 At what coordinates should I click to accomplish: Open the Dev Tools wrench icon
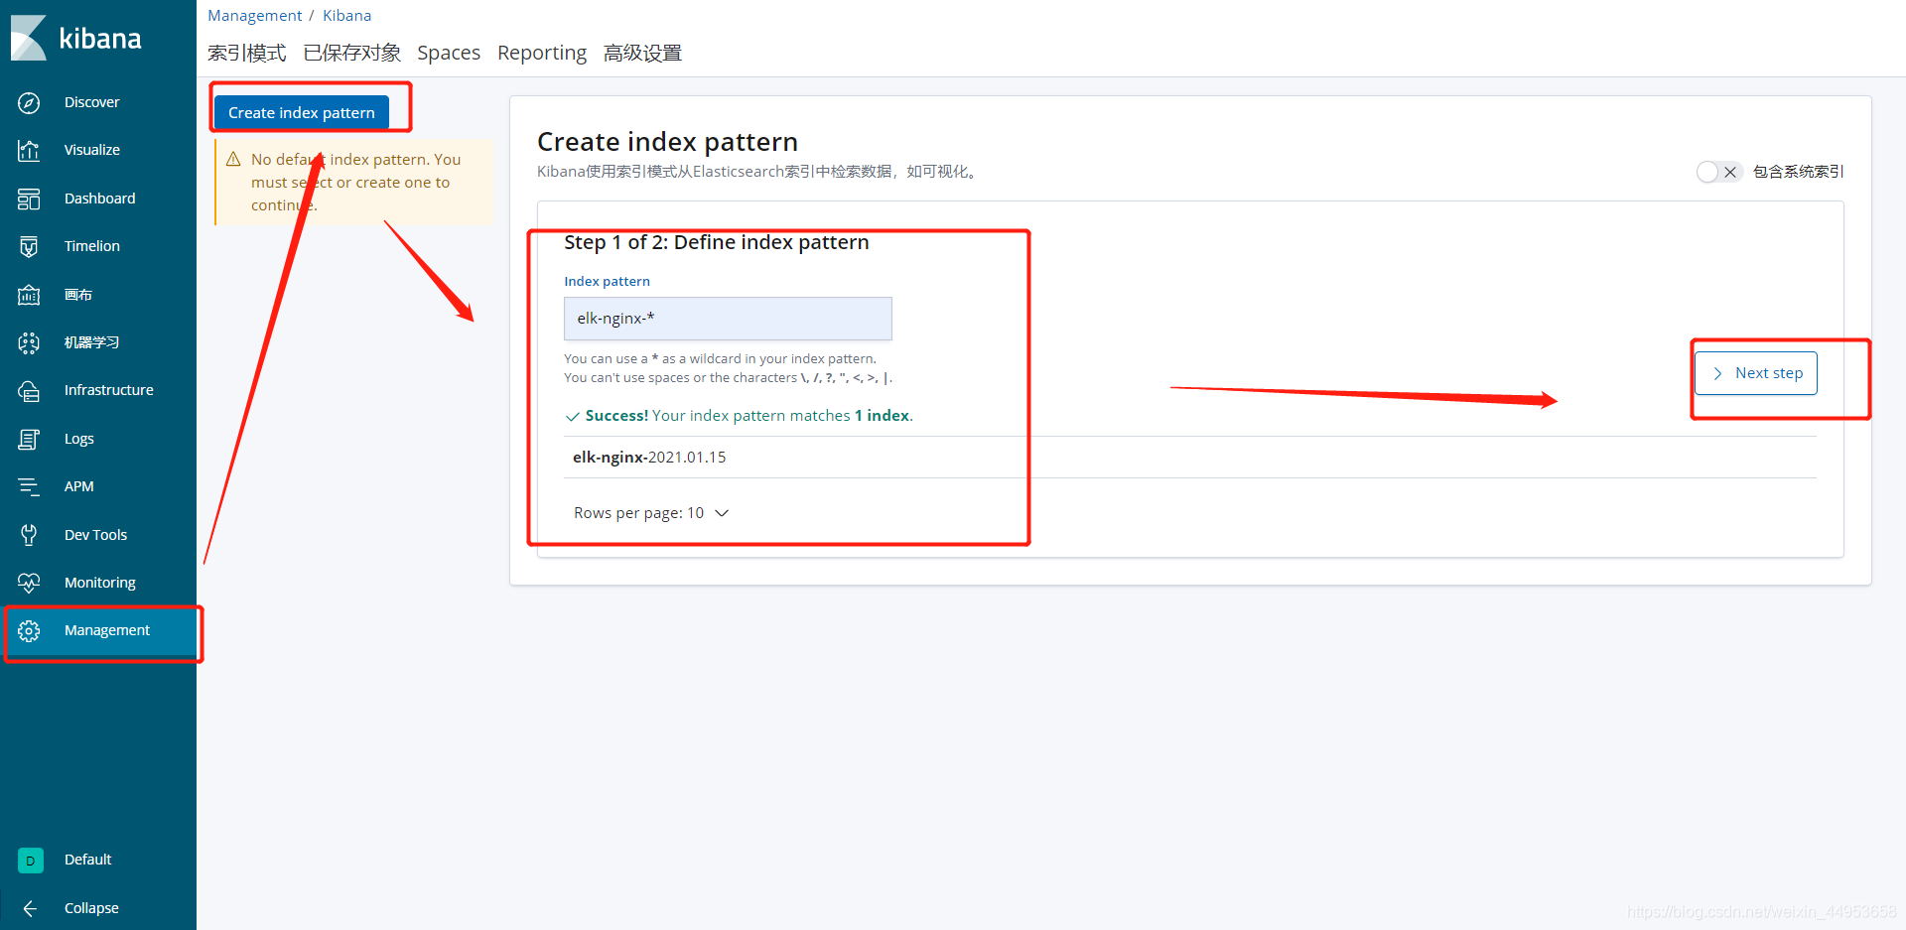29,535
